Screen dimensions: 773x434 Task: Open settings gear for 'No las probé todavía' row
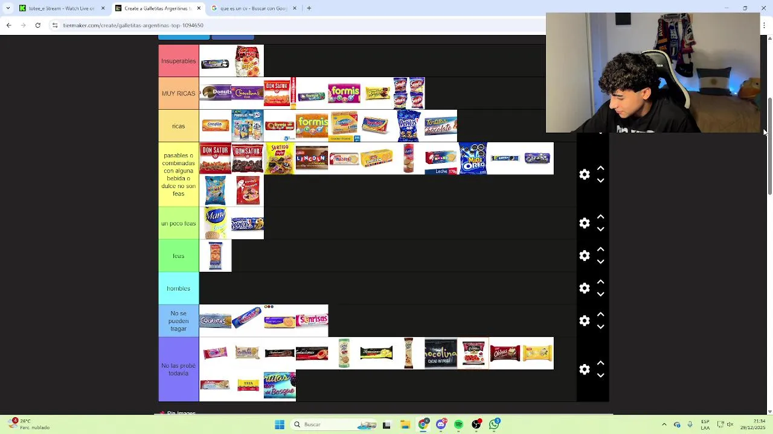(x=584, y=370)
